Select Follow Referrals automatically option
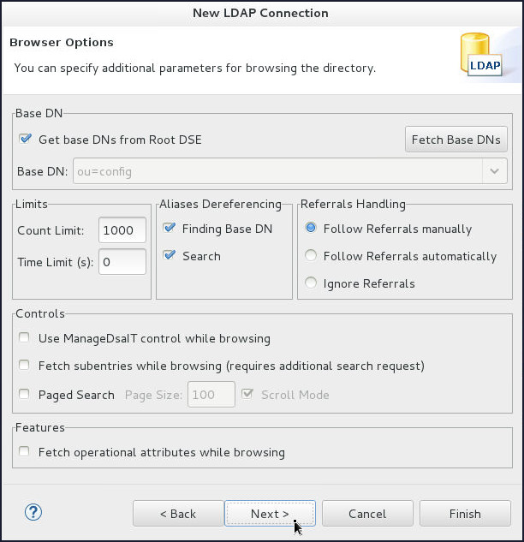The width and height of the screenshot is (524, 542). tap(311, 256)
